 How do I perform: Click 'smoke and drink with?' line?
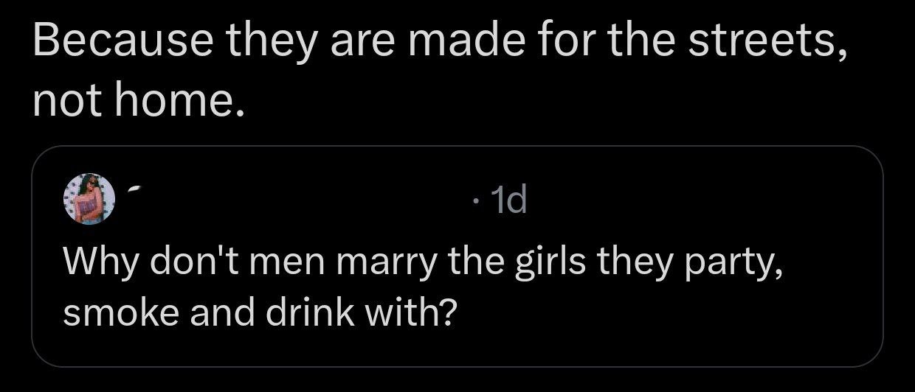coord(258,315)
